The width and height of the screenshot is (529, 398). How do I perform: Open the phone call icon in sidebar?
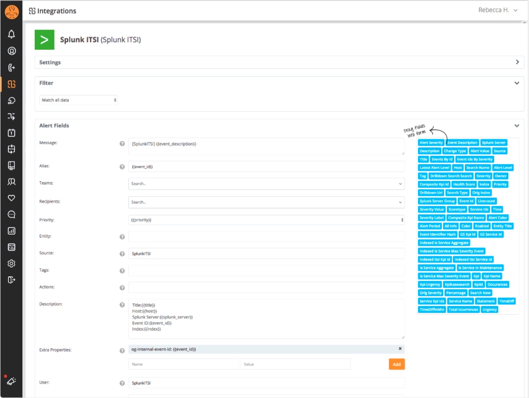tap(11, 68)
